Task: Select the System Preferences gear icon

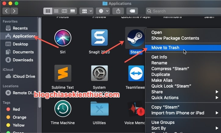Action: [x=100, y=73]
